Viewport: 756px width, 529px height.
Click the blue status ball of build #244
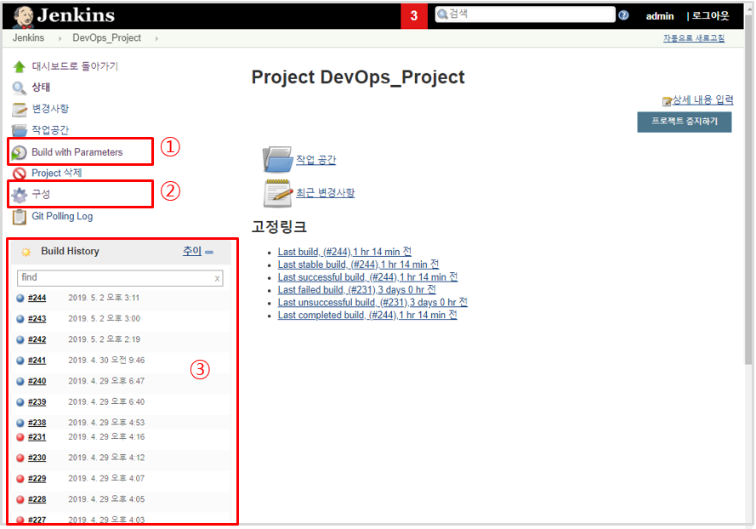pyautogui.click(x=20, y=298)
